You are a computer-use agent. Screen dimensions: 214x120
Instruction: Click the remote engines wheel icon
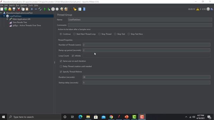coord(208,9)
